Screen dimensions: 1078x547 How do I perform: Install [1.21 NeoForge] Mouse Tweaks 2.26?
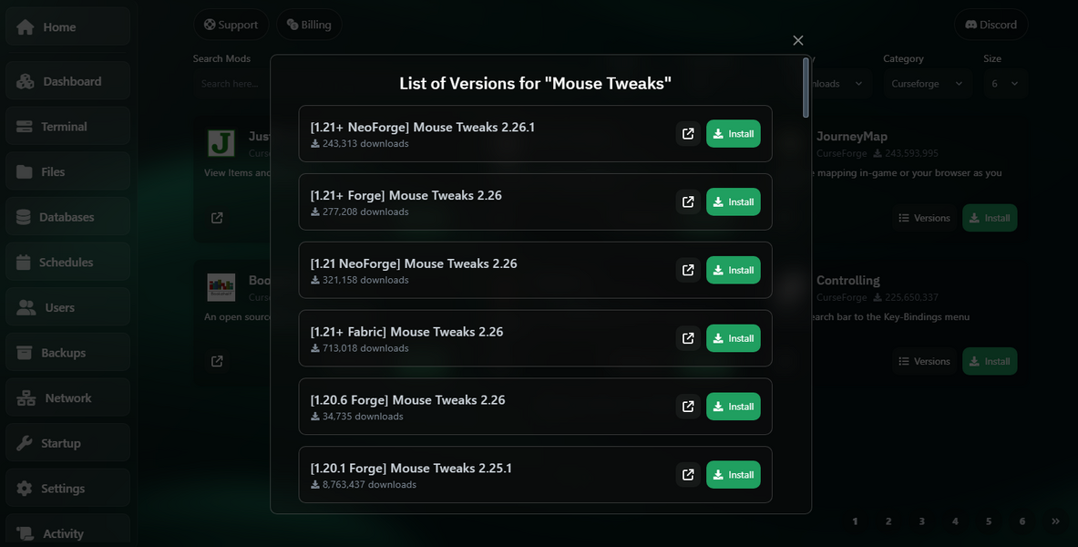coord(733,270)
